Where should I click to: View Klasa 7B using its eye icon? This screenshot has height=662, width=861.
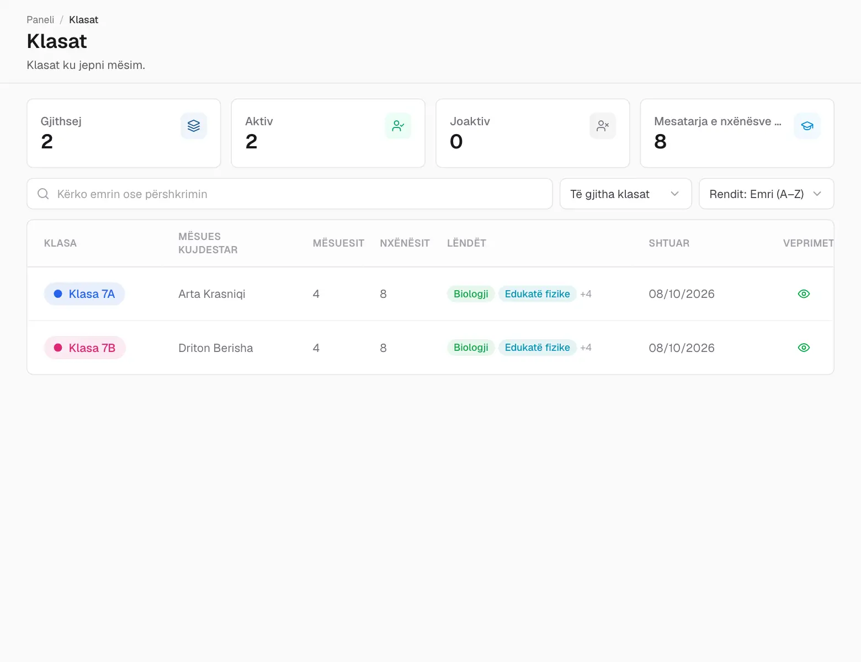tap(804, 348)
